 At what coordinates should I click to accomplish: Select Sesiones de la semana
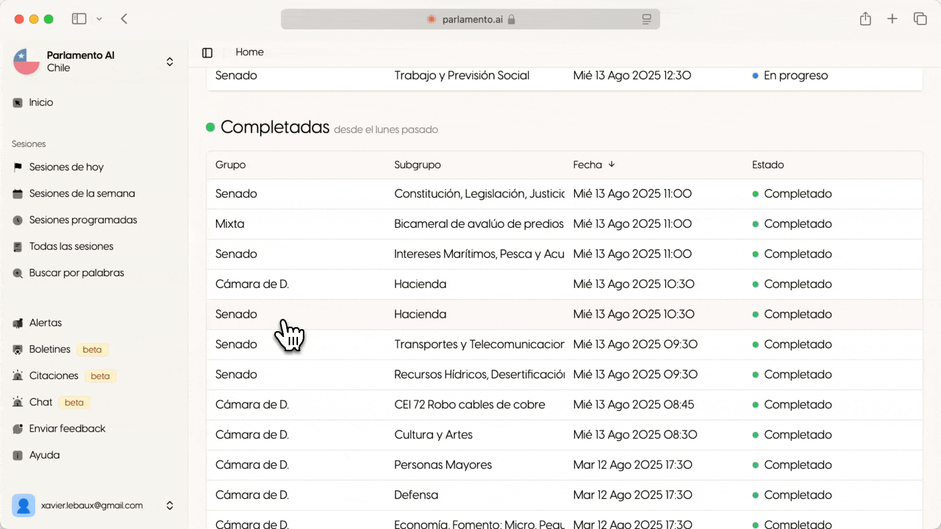[81, 193]
